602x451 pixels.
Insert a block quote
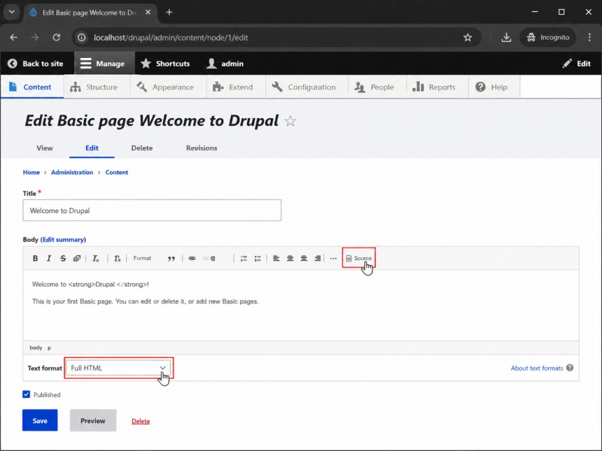[171, 259]
